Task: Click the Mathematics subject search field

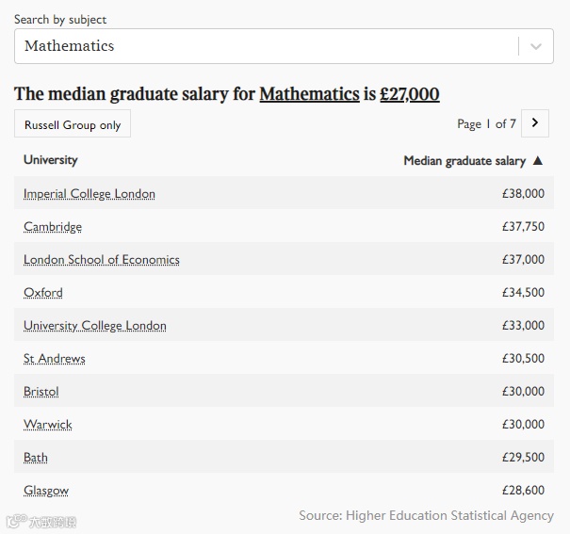Action: [264, 46]
